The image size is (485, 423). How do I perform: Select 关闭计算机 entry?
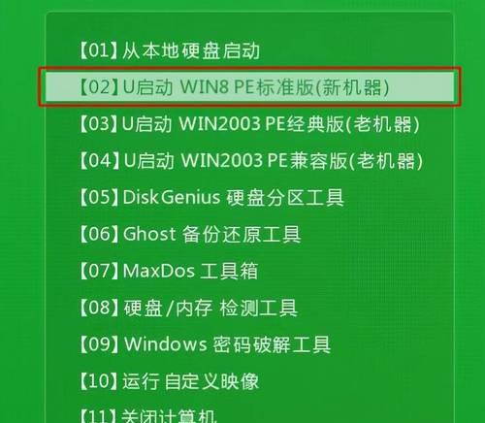[x=147, y=415]
